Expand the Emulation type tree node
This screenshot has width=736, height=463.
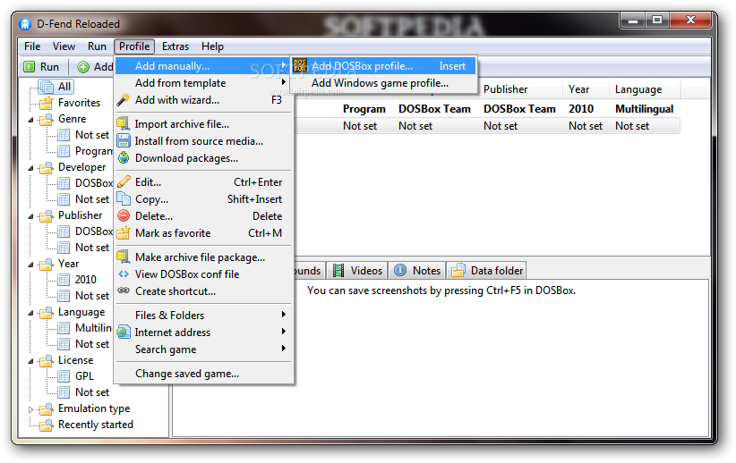[x=31, y=409]
